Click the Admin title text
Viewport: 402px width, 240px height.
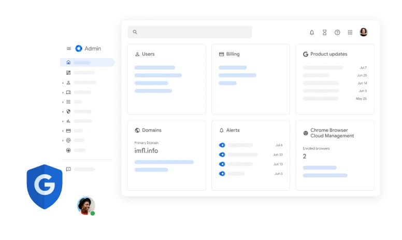pyautogui.click(x=93, y=48)
